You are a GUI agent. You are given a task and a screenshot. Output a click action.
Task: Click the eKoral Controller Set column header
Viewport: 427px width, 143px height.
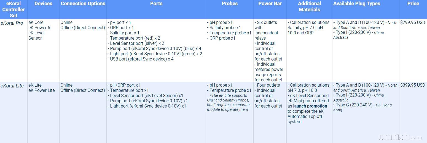pos(14,9)
